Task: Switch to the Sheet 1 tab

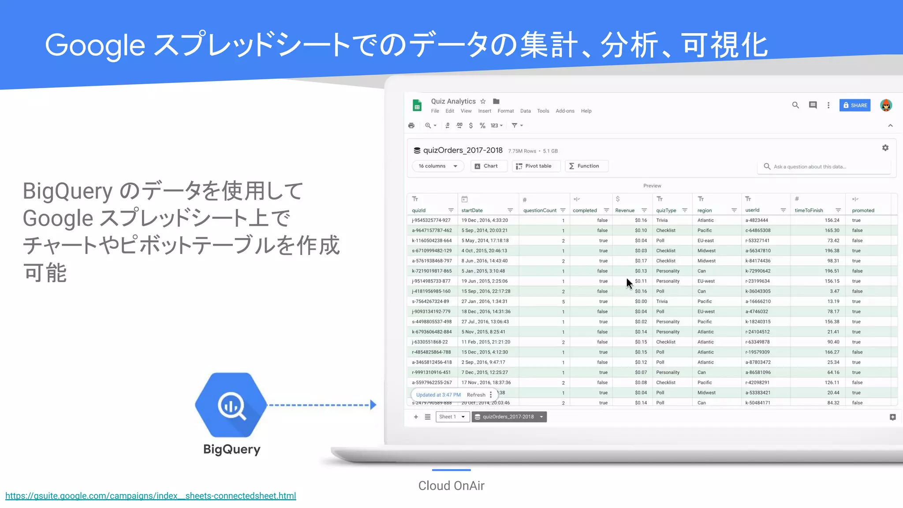Action: pyautogui.click(x=448, y=417)
